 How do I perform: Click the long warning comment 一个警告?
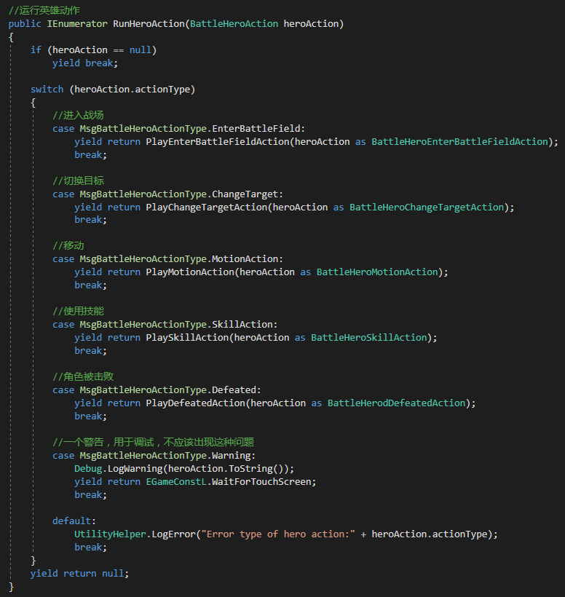tap(153, 442)
